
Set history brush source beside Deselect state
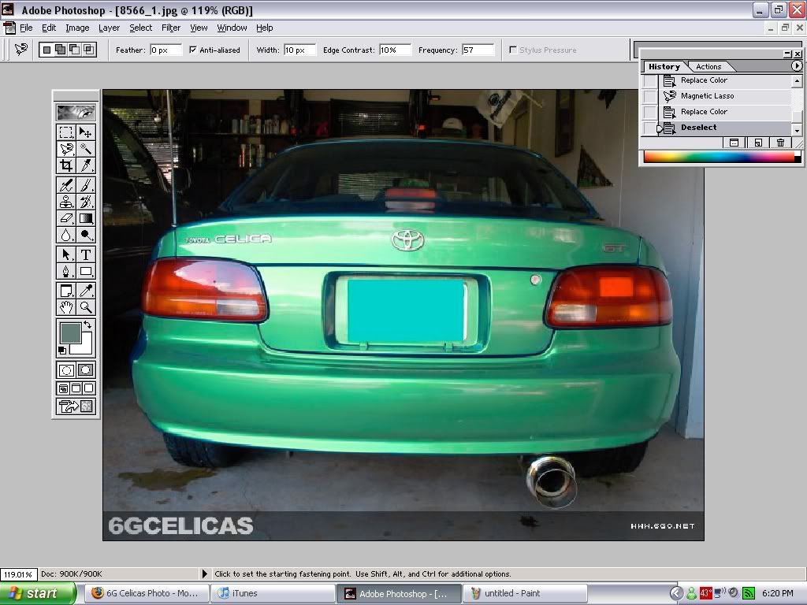pyautogui.click(x=650, y=128)
